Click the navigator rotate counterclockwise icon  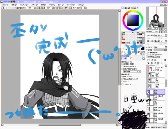160,32
